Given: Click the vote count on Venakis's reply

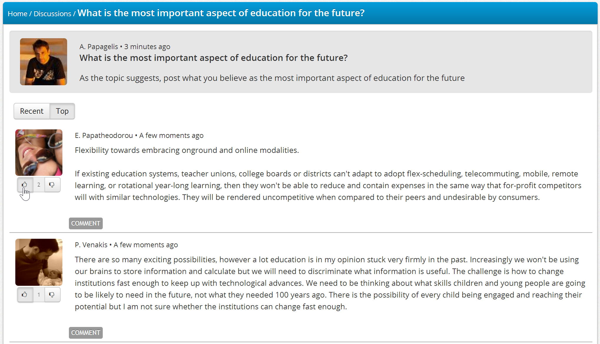Looking at the screenshot, I should pyautogui.click(x=39, y=294).
